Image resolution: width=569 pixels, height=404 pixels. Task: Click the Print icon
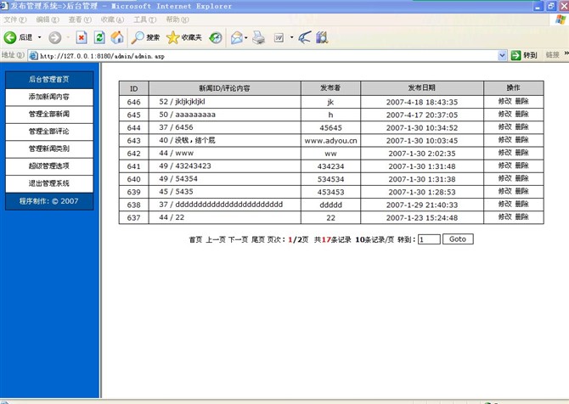point(258,37)
